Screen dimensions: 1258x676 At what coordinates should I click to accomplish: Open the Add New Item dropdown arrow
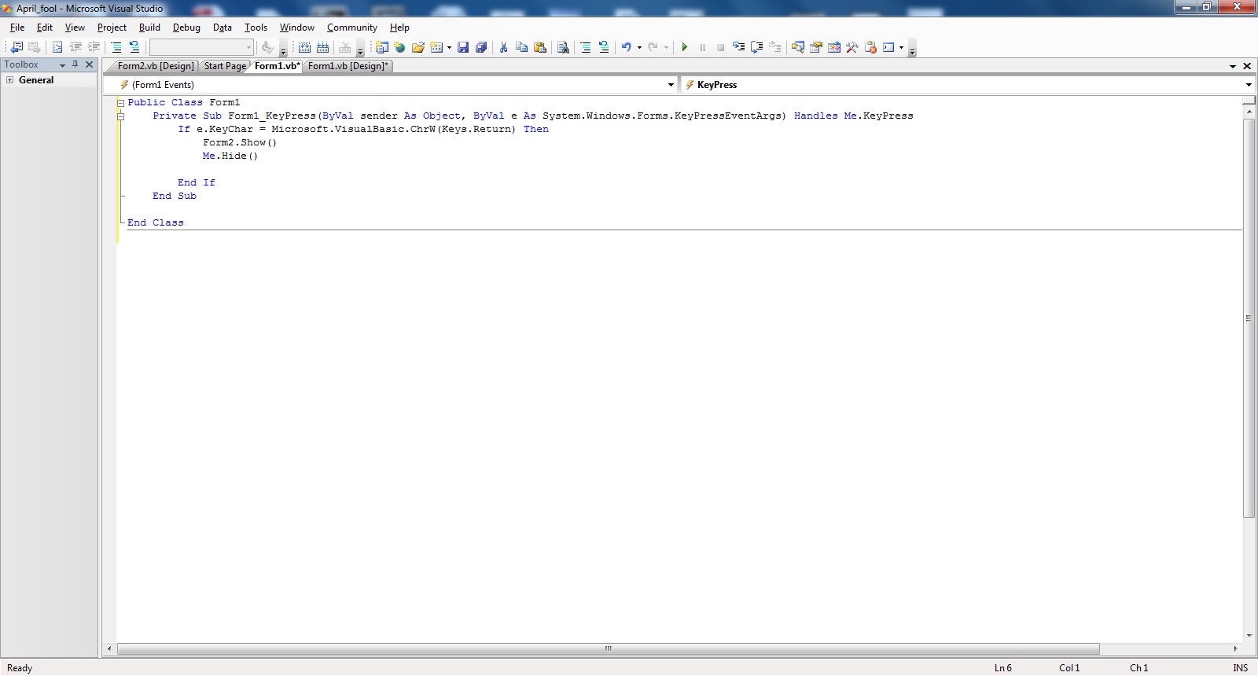pos(449,47)
